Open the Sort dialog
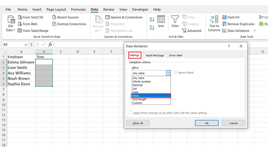 click(x=161, y=21)
